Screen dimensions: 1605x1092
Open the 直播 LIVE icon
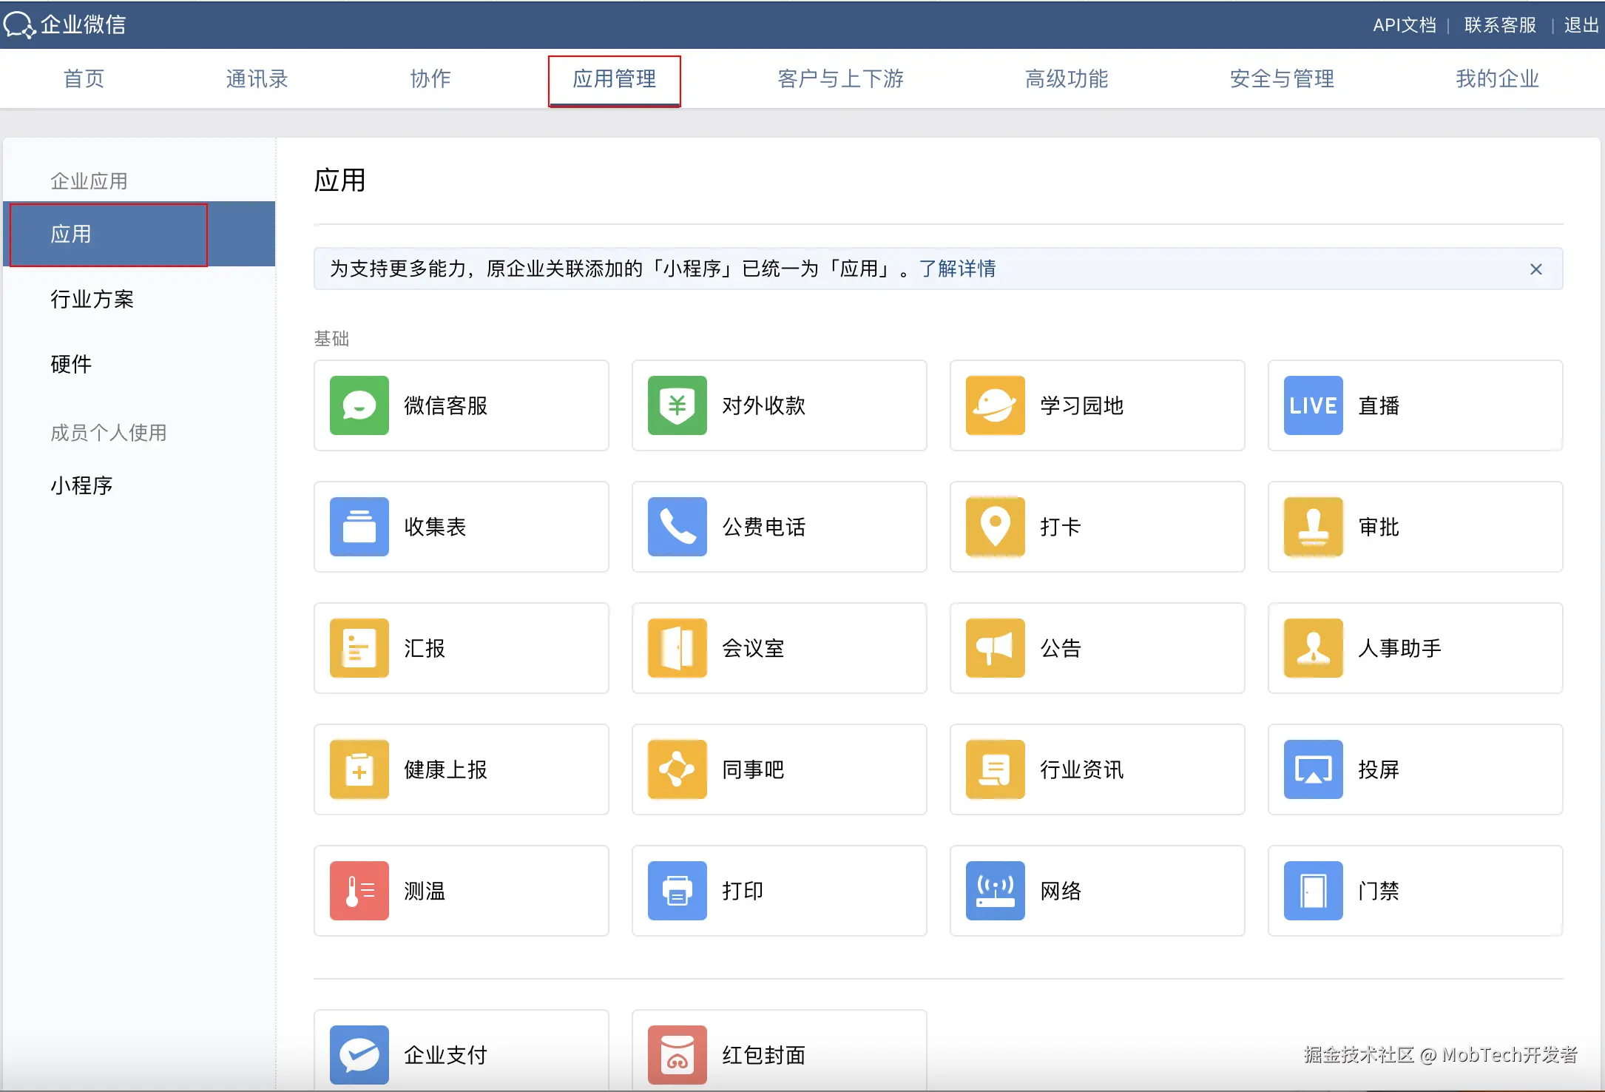pyautogui.click(x=1313, y=405)
